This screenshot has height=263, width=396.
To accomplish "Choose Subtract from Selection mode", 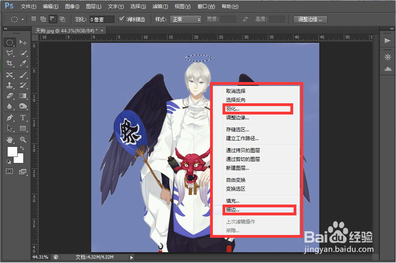I will (x=53, y=19).
